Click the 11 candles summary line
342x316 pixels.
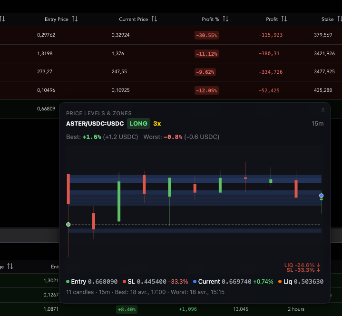tap(145, 292)
